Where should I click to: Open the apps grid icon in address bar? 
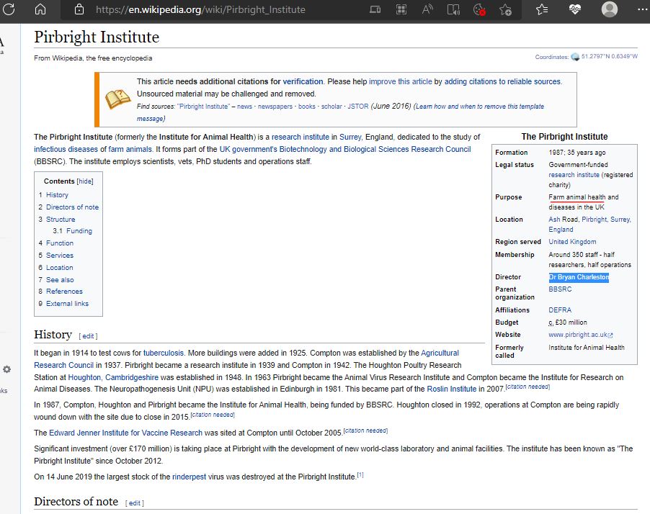[x=401, y=9]
